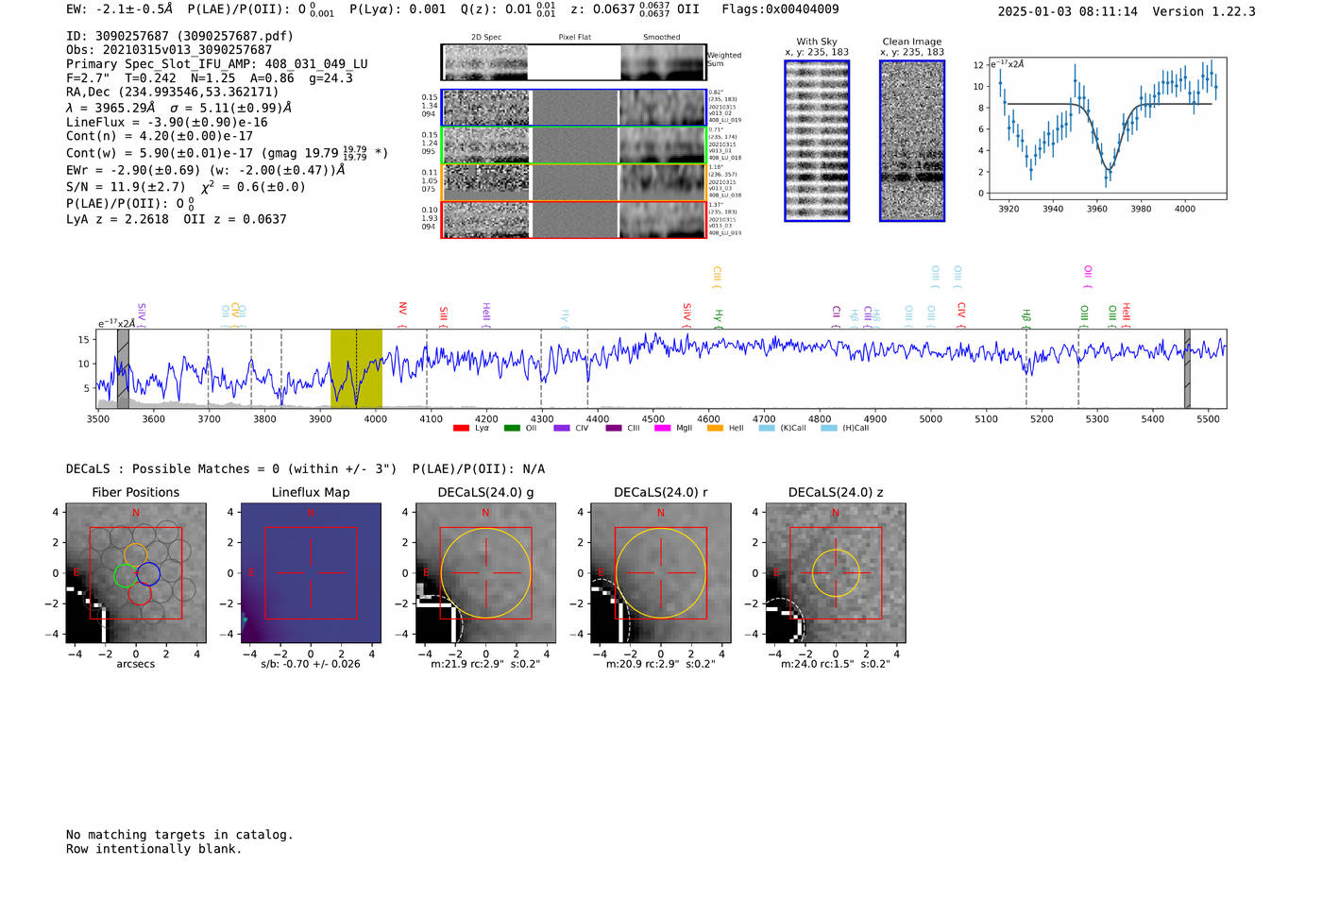Click the 'ID: 3090257687 (3090257687.pdf)' text

click(179, 36)
